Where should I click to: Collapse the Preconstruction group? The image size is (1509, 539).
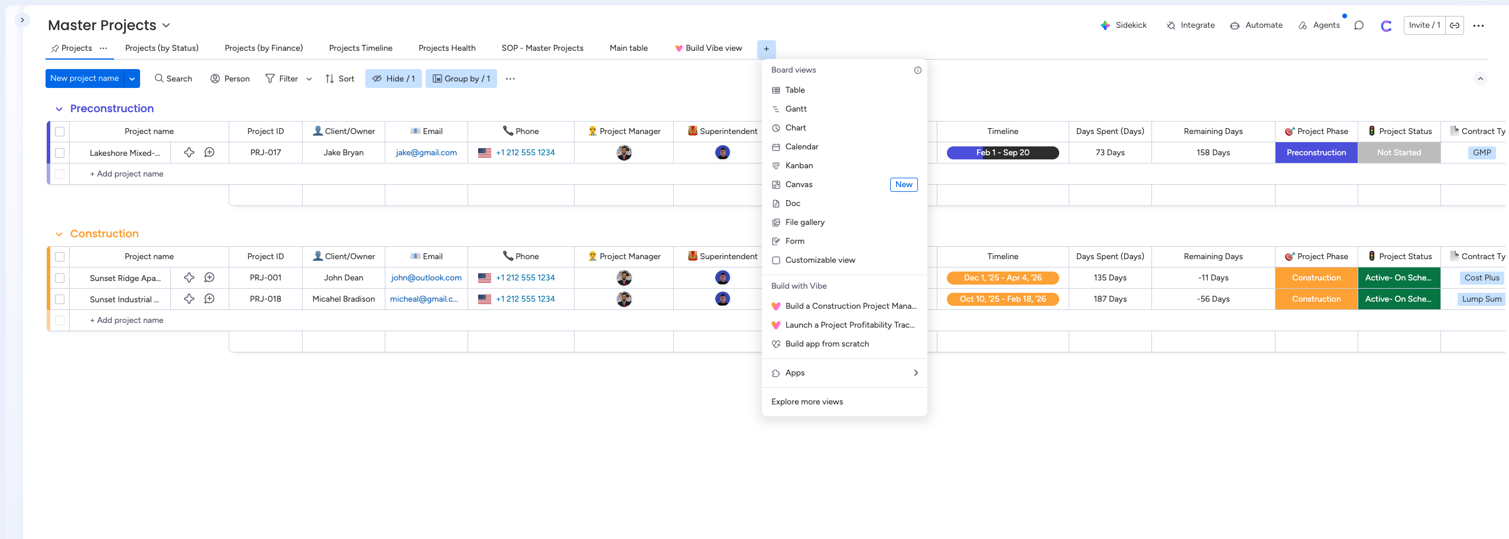click(59, 109)
